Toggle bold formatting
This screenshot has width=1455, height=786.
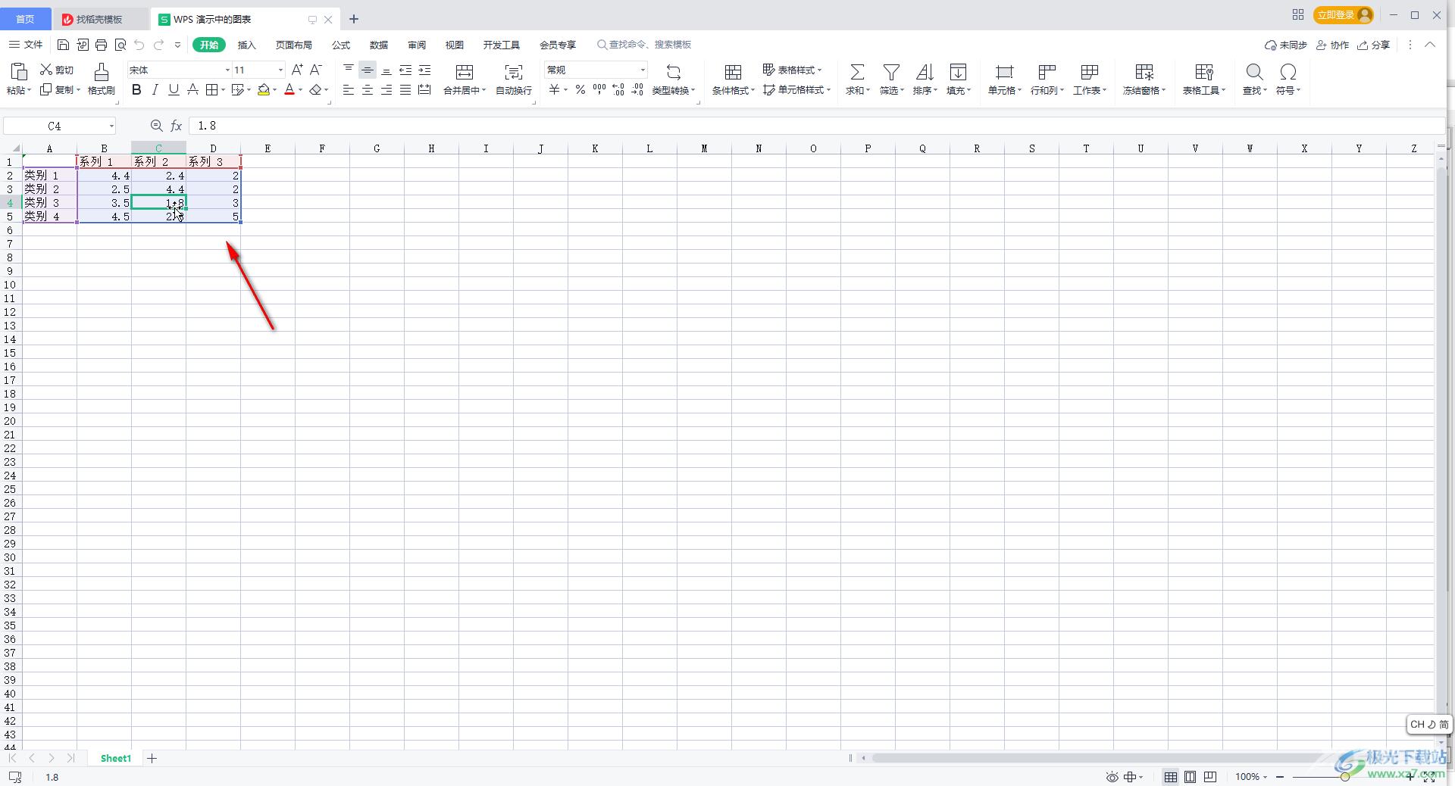point(136,90)
